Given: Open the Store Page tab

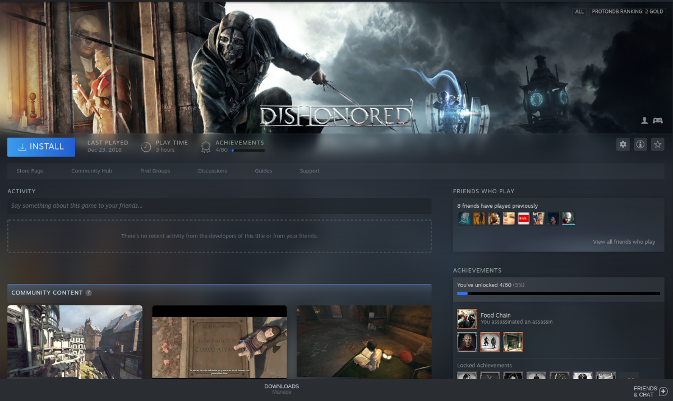Looking at the screenshot, I should 30,171.
